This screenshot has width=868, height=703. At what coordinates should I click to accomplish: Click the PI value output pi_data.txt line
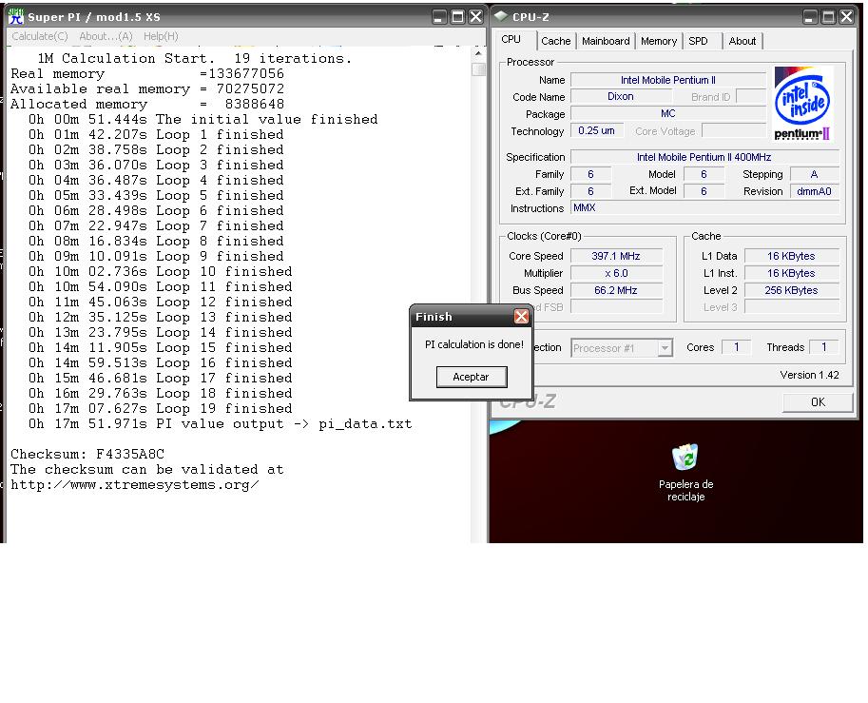(221, 423)
